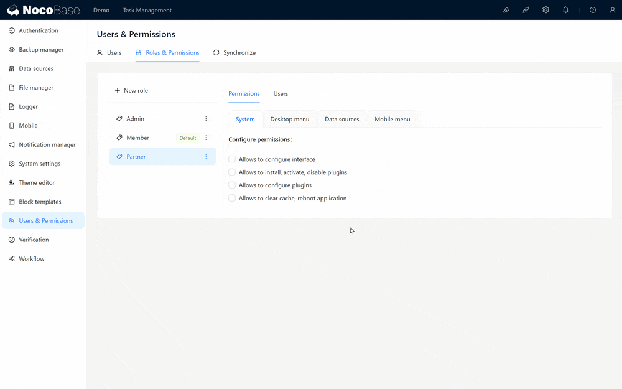The width and height of the screenshot is (622, 389).
Task: Click Configure permissions label
Action: pyautogui.click(x=260, y=139)
